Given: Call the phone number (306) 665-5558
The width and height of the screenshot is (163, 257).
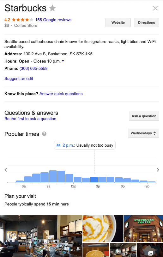Looking at the screenshot, I should pyautogui.click(x=33, y=68).
